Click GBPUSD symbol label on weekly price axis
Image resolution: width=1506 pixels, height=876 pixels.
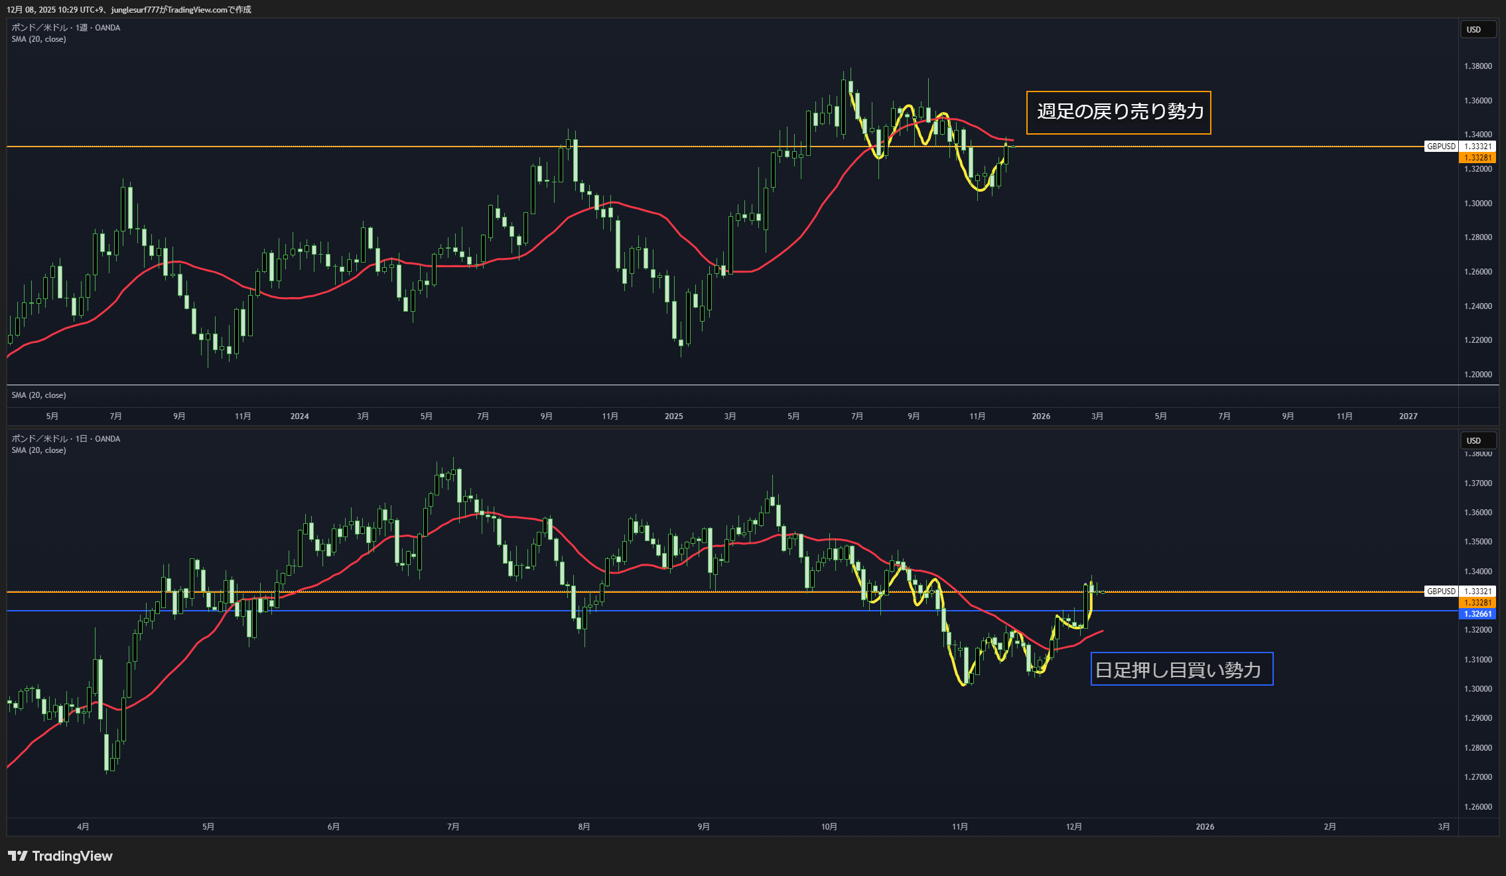point(1441,147)
